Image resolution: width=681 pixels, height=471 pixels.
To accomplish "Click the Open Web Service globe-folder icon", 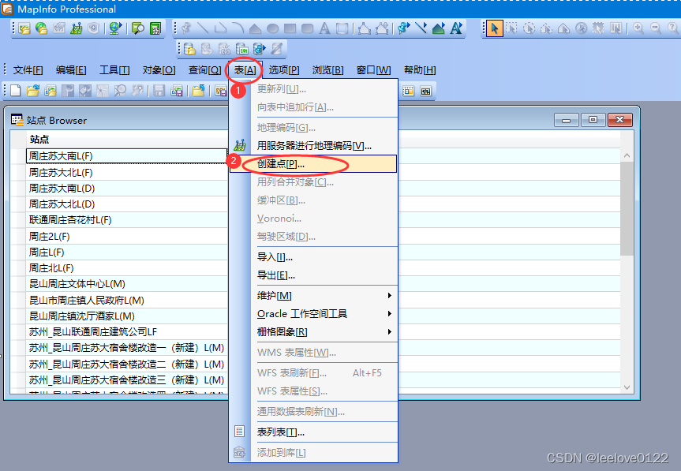I will (x=42, y=28).
